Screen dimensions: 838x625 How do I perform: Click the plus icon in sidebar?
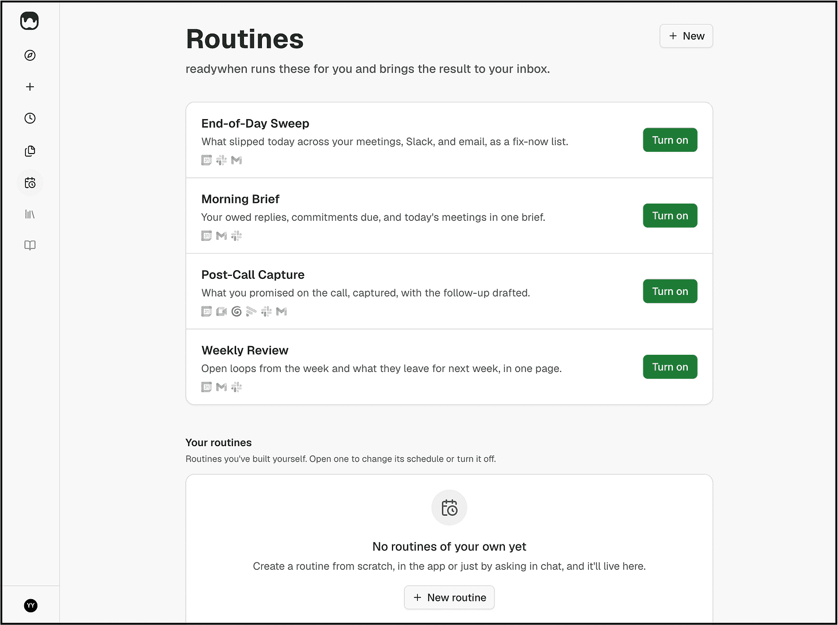[x=30, y=87]
